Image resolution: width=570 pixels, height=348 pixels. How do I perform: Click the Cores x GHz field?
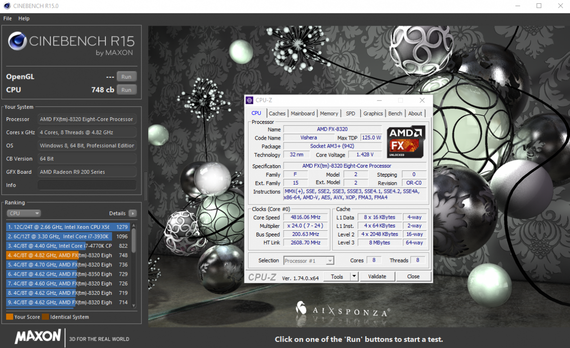coord(87,132)
